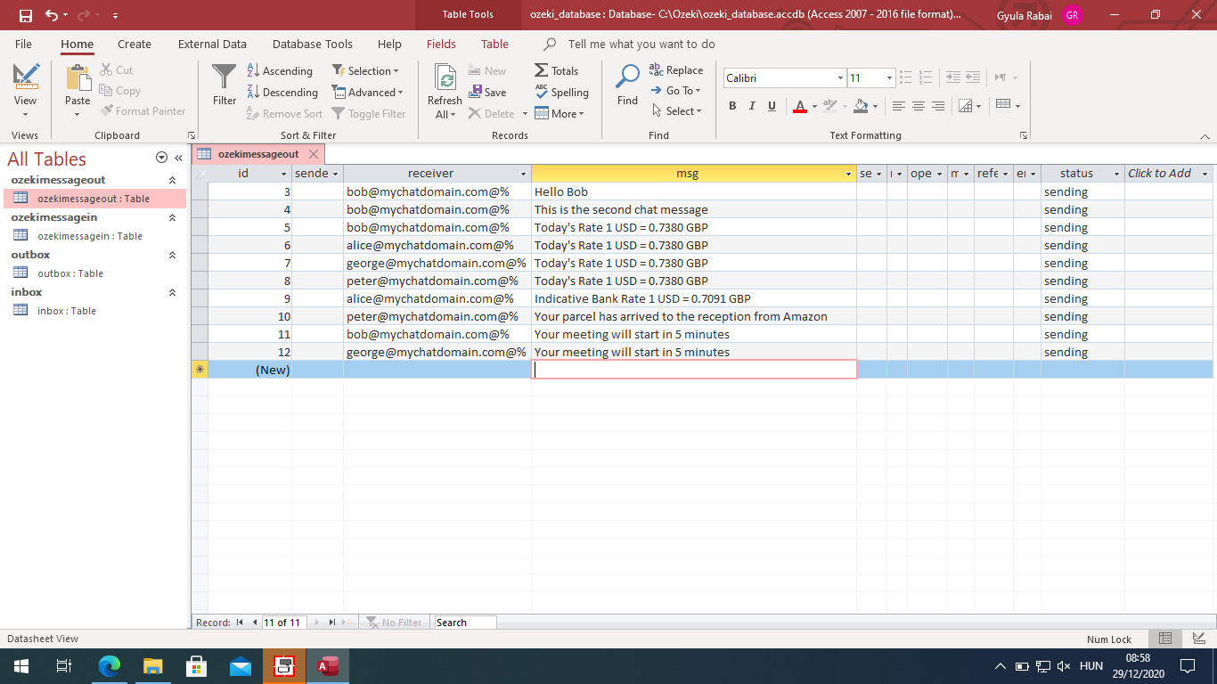Click the Remove Sort button
The image size is (1217, 684).
point(283,113)
